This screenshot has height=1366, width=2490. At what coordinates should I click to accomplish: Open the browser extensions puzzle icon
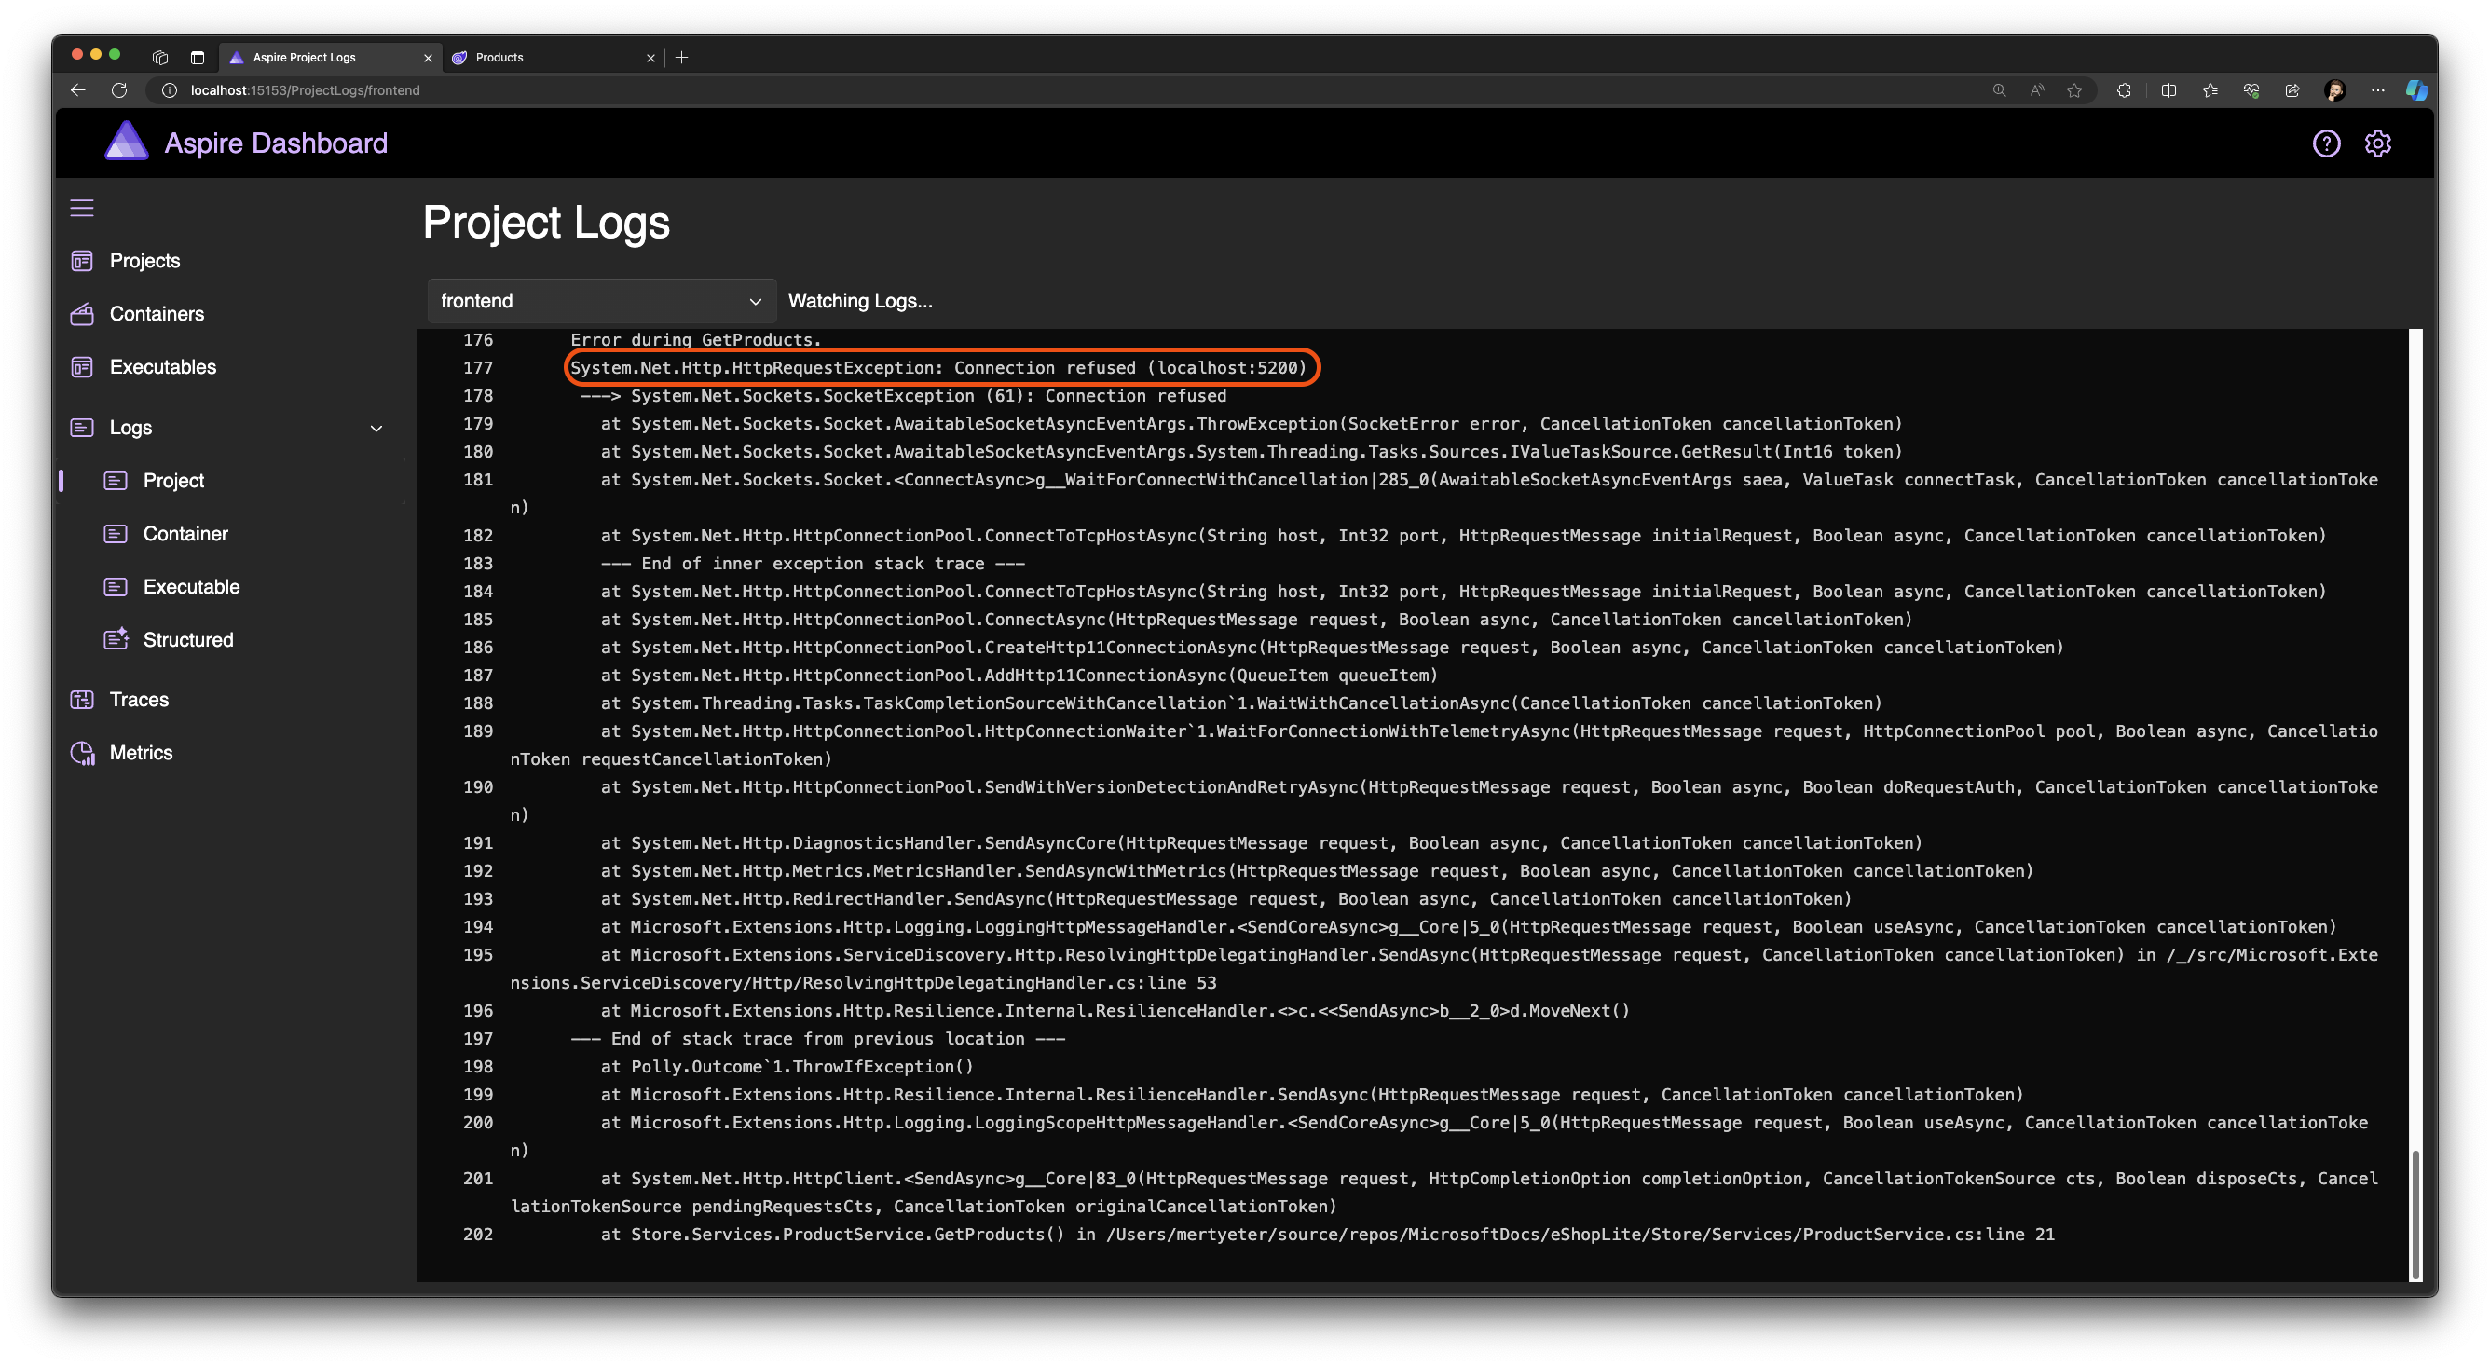coord(2124,89)
